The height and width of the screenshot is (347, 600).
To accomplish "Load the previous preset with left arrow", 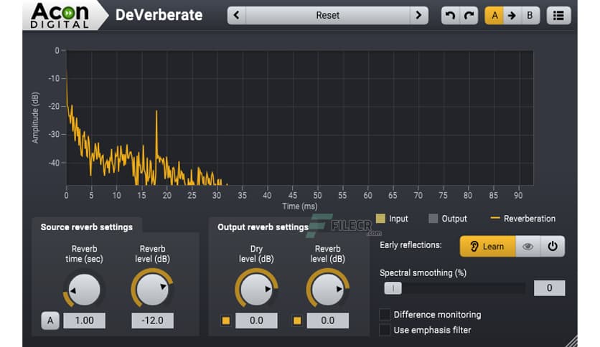I will coord(236,15).
